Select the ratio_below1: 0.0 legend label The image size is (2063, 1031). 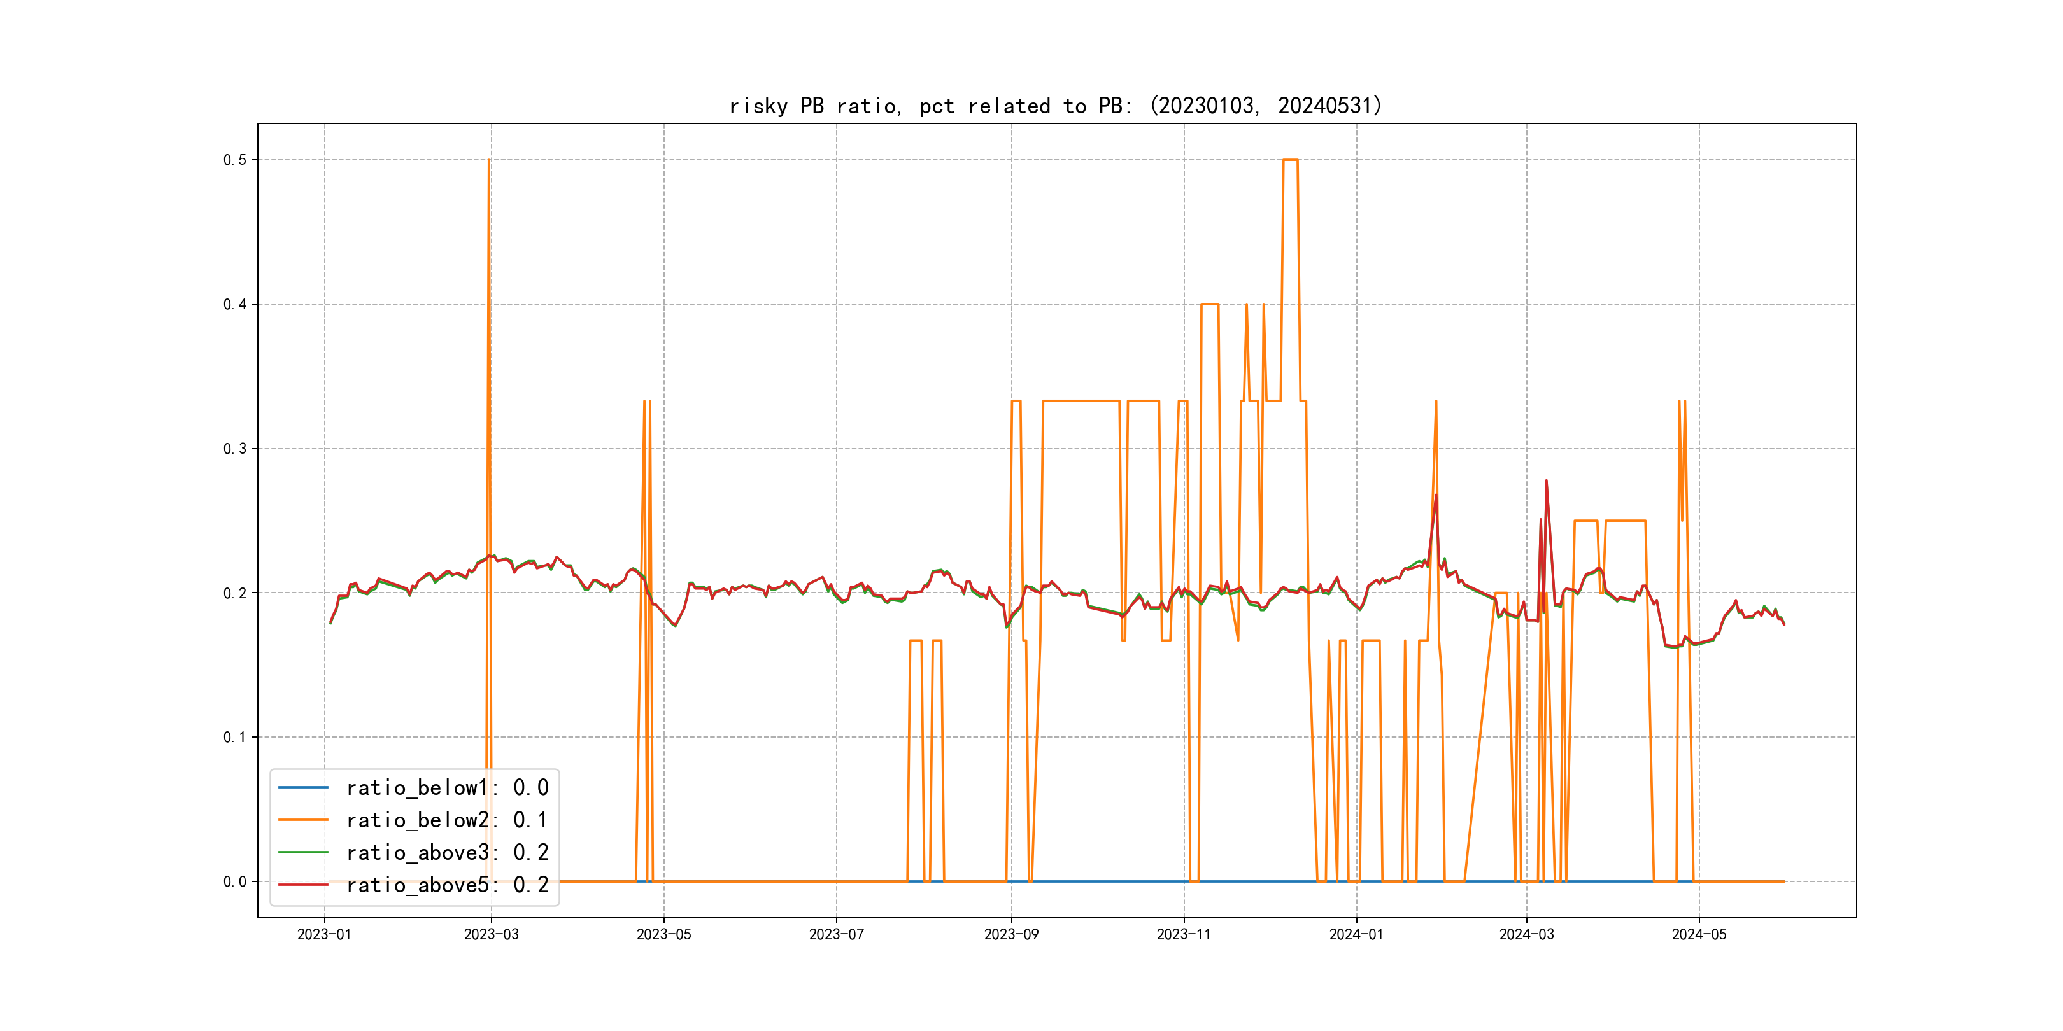click(447, 788)
